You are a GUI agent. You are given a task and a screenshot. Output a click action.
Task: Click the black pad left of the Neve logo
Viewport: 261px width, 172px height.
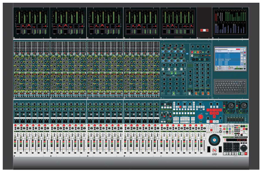[x=209, y=149]
